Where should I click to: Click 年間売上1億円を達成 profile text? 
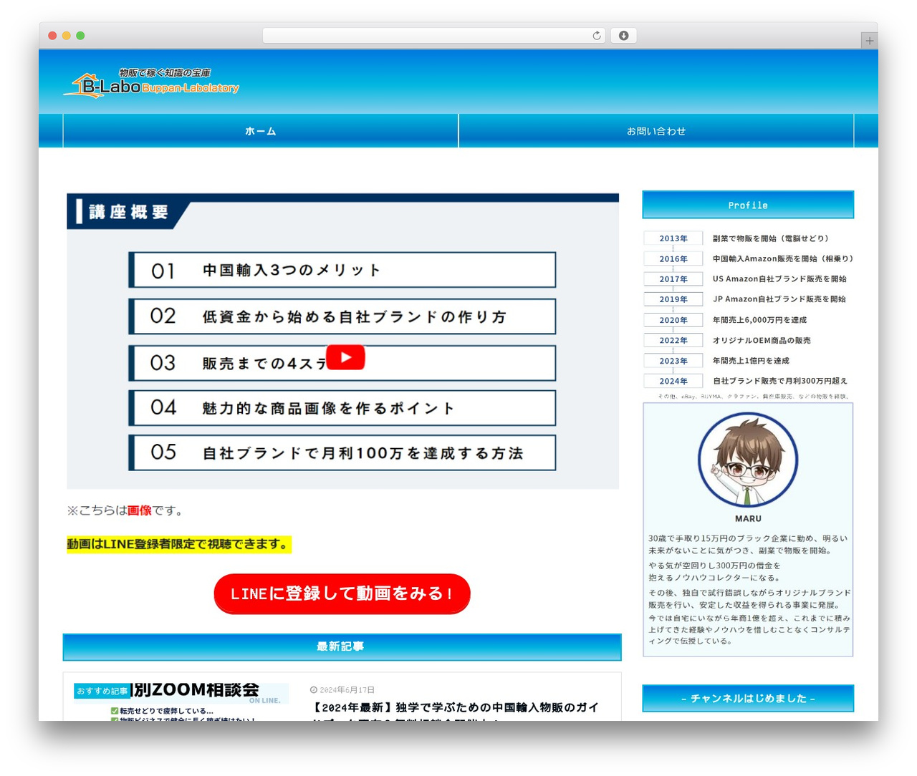click(751, 361)
